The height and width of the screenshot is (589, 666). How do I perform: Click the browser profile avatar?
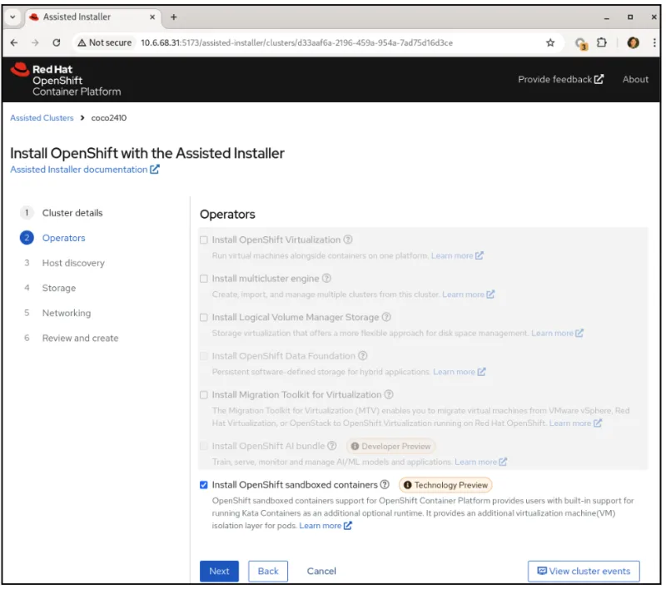coord(634,41)
